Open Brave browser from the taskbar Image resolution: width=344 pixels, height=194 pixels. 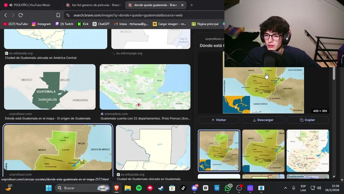(117, 188)
